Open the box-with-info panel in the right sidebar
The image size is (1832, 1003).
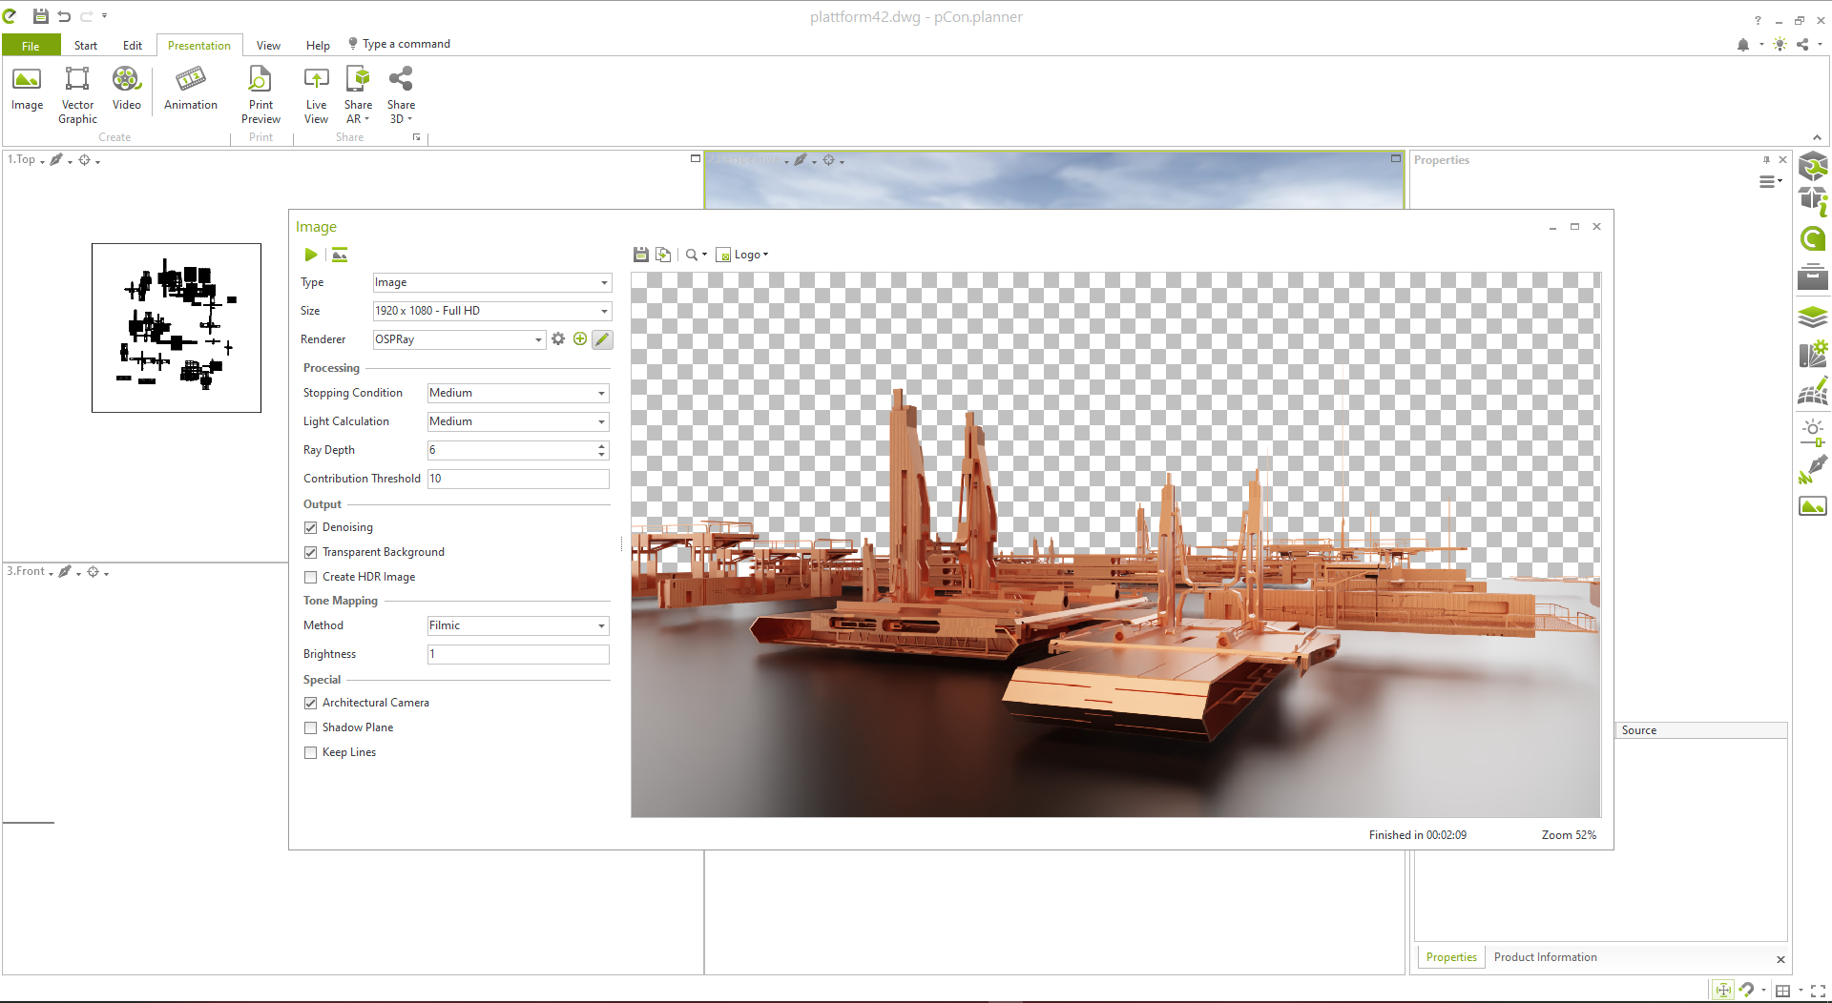pyautogui.click(x=1813, y=201)
